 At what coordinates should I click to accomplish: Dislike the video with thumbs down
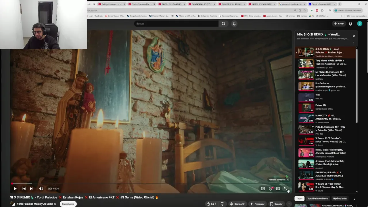[x=222, y=204]
